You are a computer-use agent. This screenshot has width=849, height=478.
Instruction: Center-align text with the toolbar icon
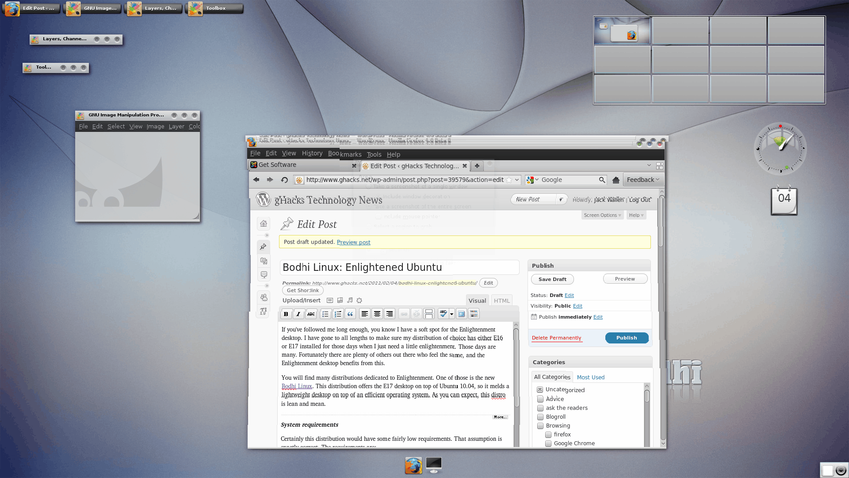click(377, 314)
